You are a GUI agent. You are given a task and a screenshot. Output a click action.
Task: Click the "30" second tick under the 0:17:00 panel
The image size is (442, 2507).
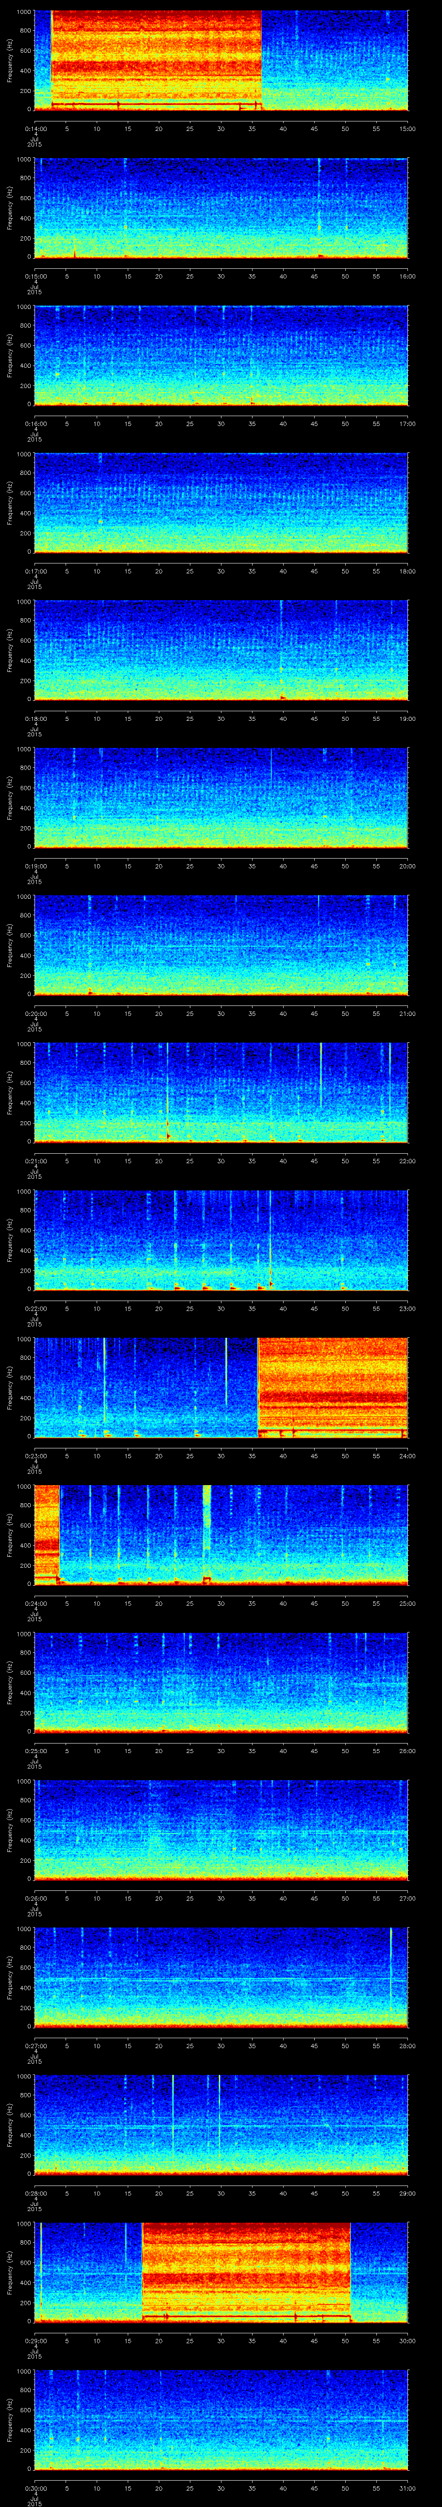point(221,571)
